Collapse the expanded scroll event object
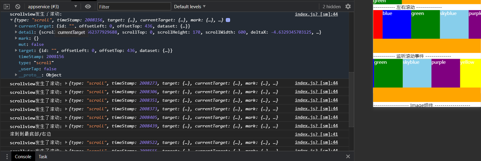 point(12,20)
